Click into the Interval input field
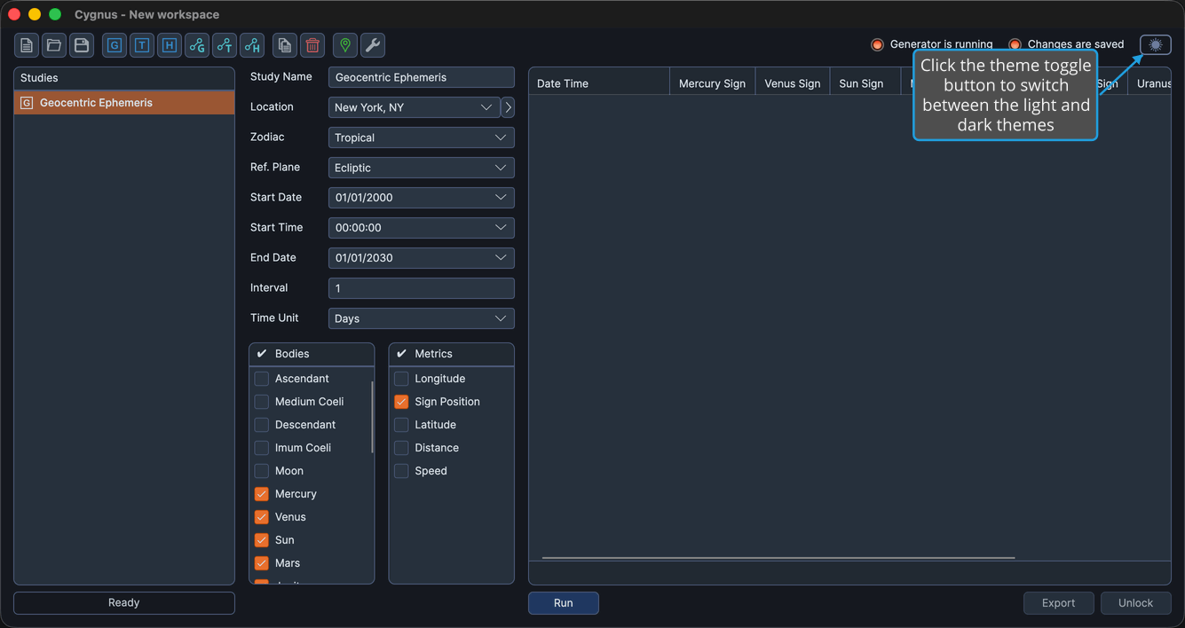 [422, 288]
